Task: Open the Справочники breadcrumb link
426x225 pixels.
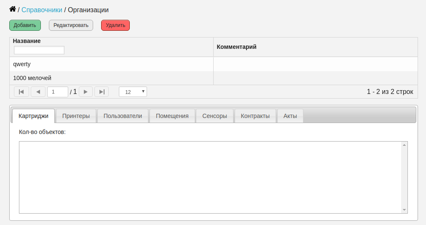Action: pyautogui.click(x=42, y=10)
